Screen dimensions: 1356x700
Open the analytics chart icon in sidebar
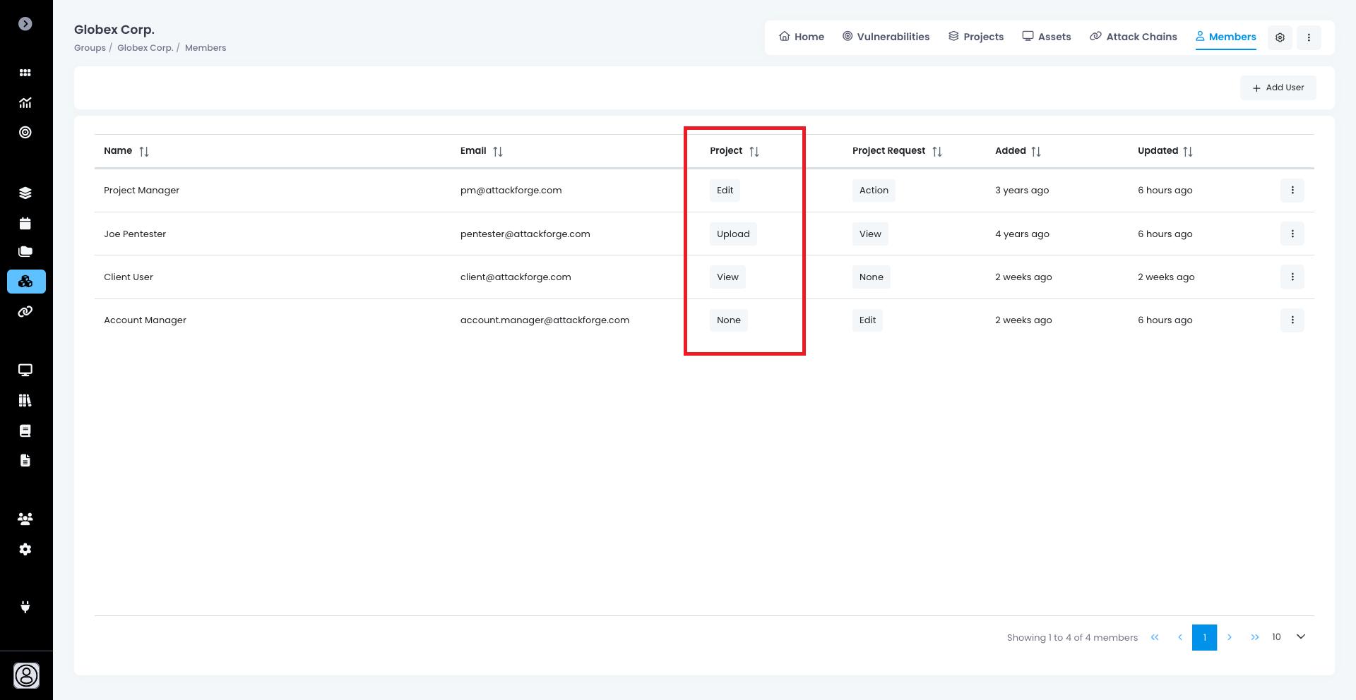[25, 103]
